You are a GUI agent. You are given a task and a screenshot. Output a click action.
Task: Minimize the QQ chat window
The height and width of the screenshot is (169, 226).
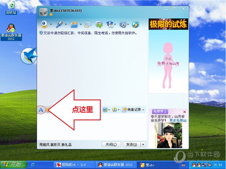point(166,9)
